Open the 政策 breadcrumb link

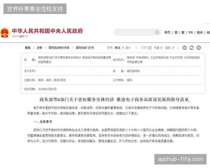[x=40, y=48]
